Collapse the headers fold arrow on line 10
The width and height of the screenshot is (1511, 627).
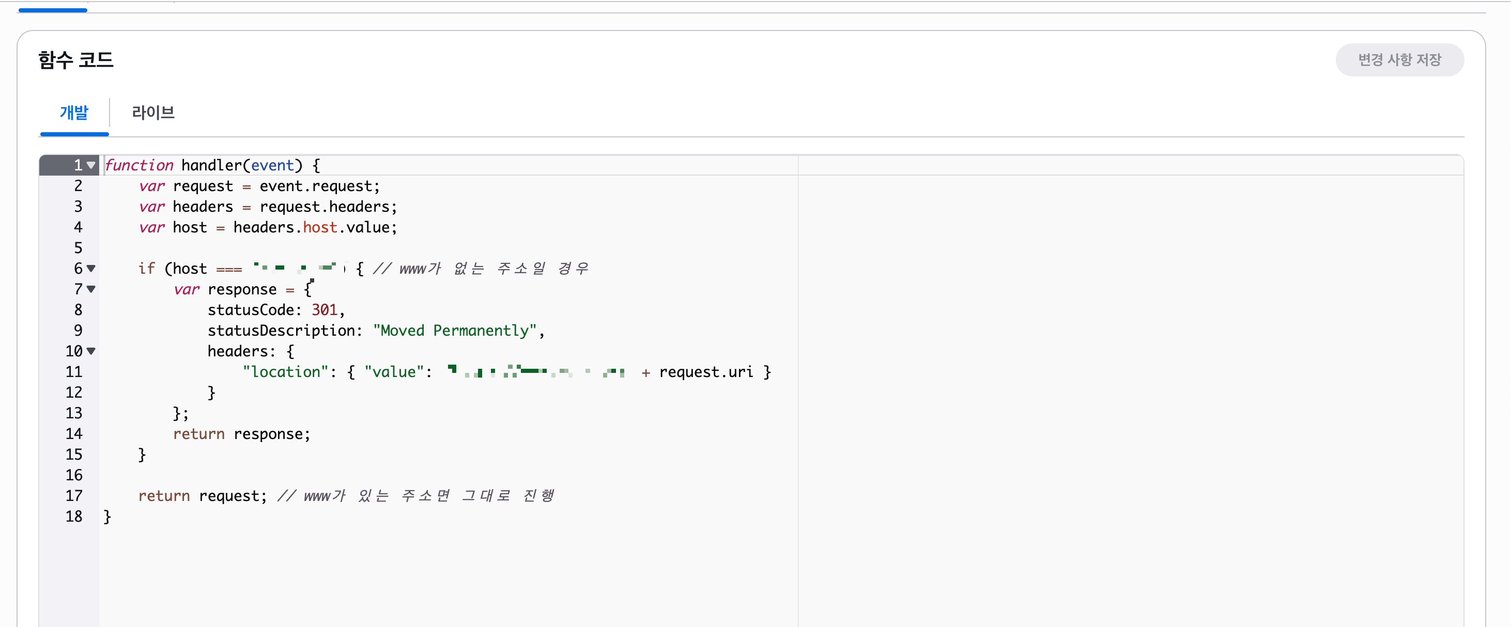click(x=91, y=351)
